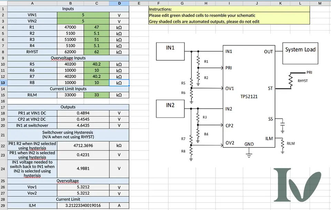Screen dimensions: 331x210
Task: Click the green 5.1 cell in R2 row
Action: coord(97,33)
